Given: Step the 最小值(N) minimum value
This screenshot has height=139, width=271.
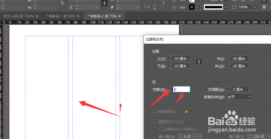Looking at the screenshot, I should pos(180,136).
